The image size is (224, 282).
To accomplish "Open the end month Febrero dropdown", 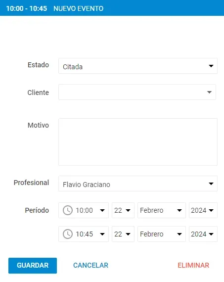I will coord(162,234).
